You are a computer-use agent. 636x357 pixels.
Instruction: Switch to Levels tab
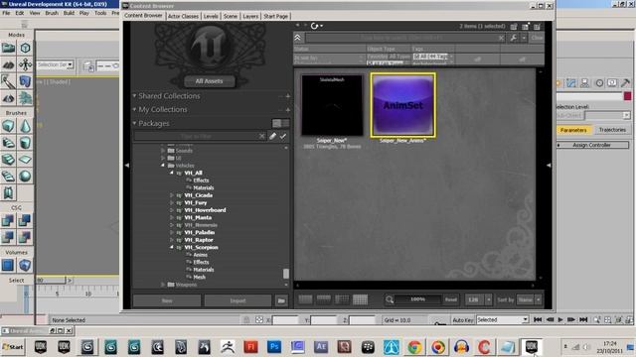pyautogui.click(x=211, y=16)
